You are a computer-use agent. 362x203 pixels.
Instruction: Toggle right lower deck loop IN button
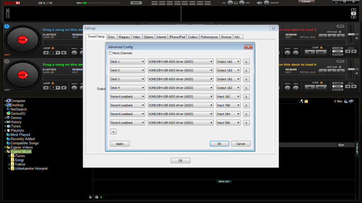(x=310, y=87)
